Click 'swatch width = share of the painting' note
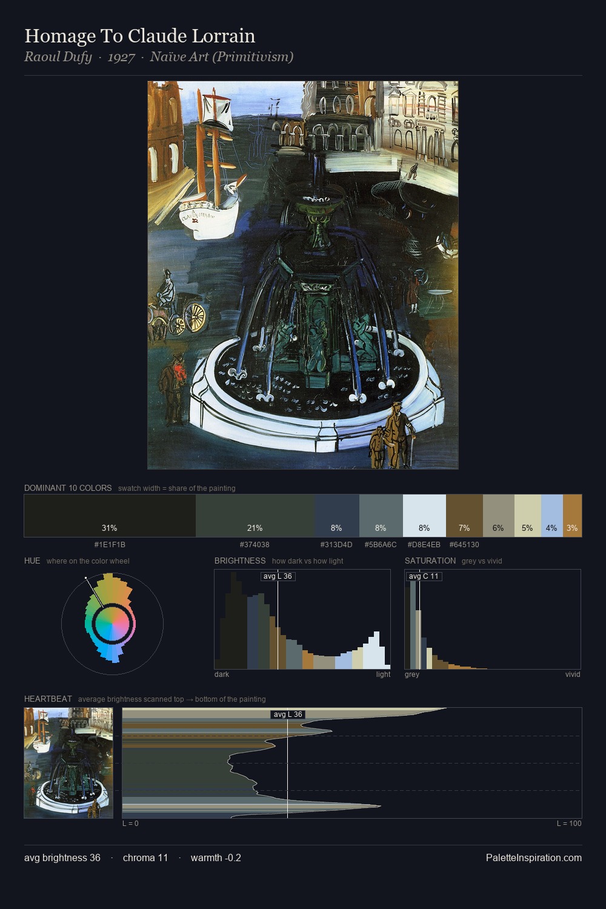This screenshot has width=606, height=909. click(177, 488)
